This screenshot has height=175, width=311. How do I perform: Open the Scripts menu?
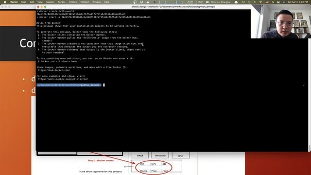coord(62,2)
